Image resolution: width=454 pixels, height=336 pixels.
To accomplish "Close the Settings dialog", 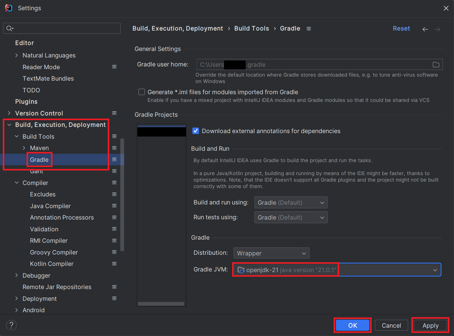I will coord(446,8).
